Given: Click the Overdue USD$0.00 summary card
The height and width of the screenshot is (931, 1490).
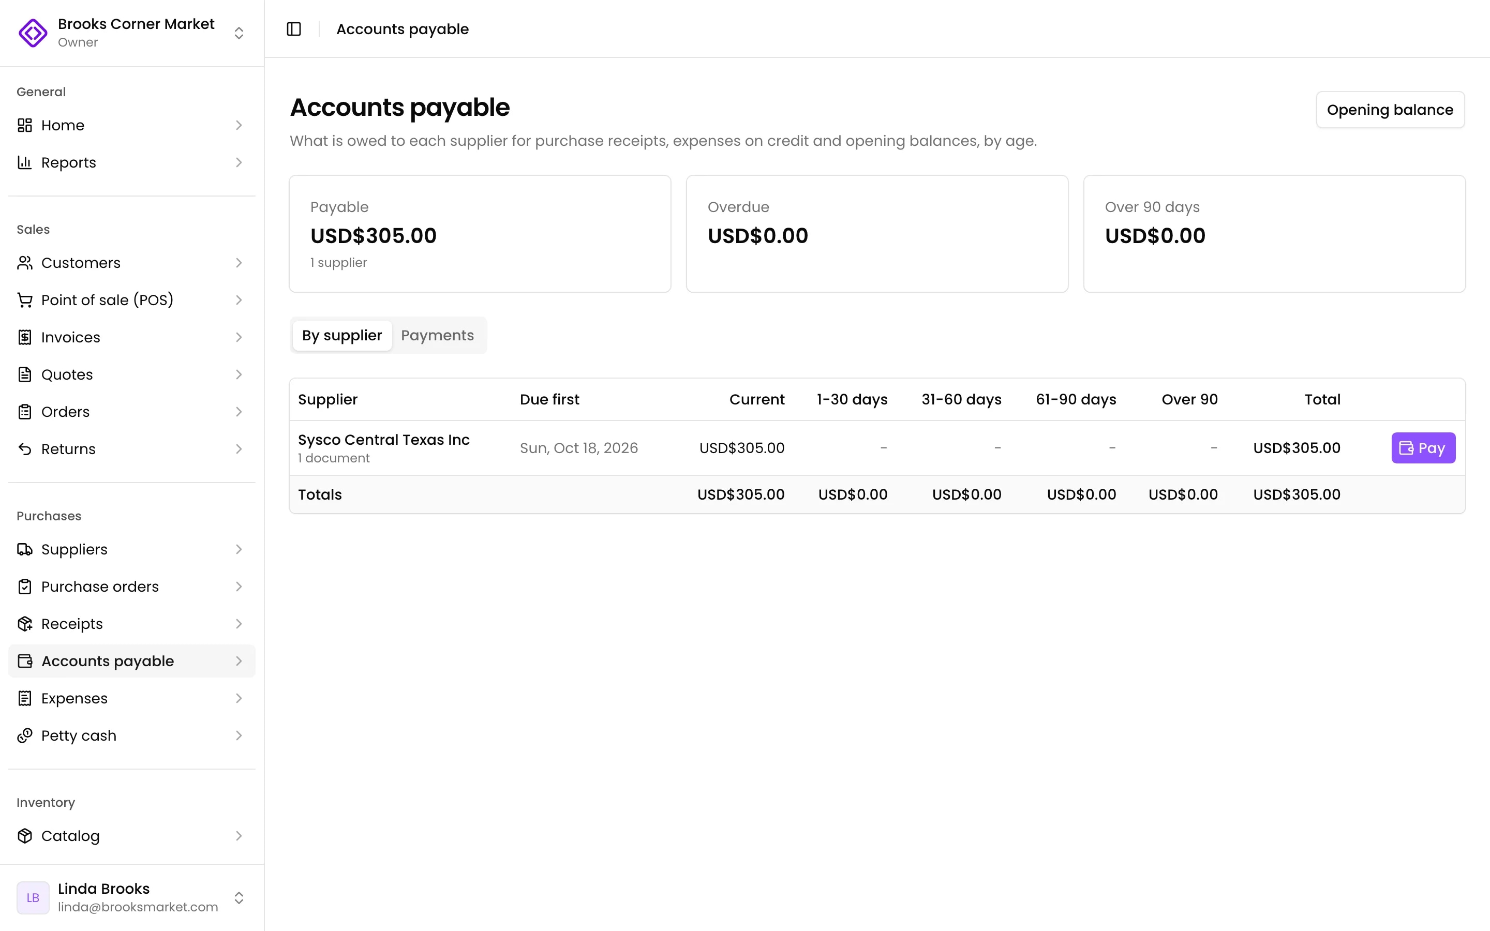Looking at the screenshot, I should (877, 234).
